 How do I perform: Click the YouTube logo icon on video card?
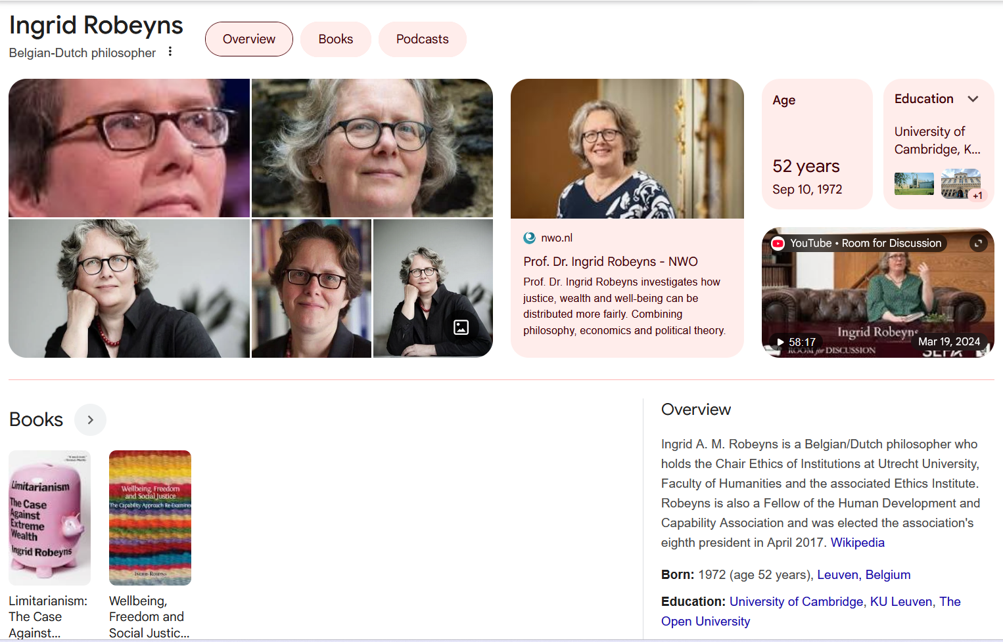778,244
